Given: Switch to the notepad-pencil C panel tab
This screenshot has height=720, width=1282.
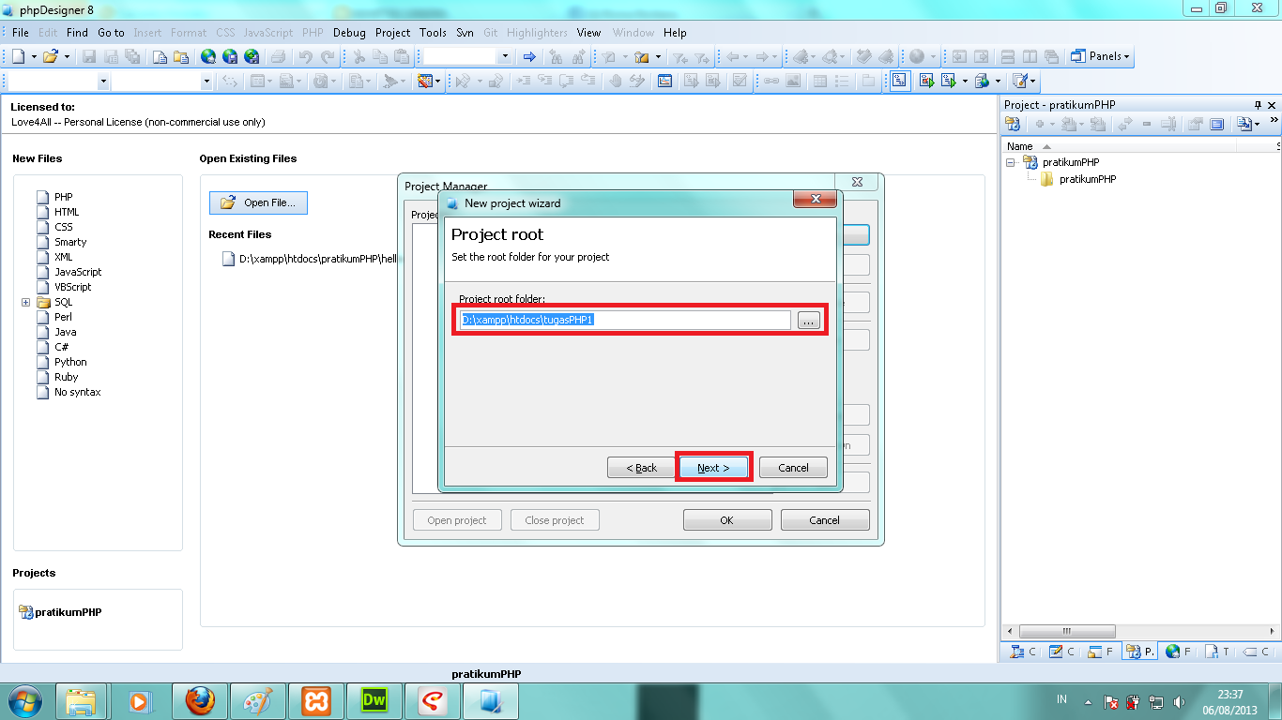Looking at the screenshot, I should coord(1061,652).
